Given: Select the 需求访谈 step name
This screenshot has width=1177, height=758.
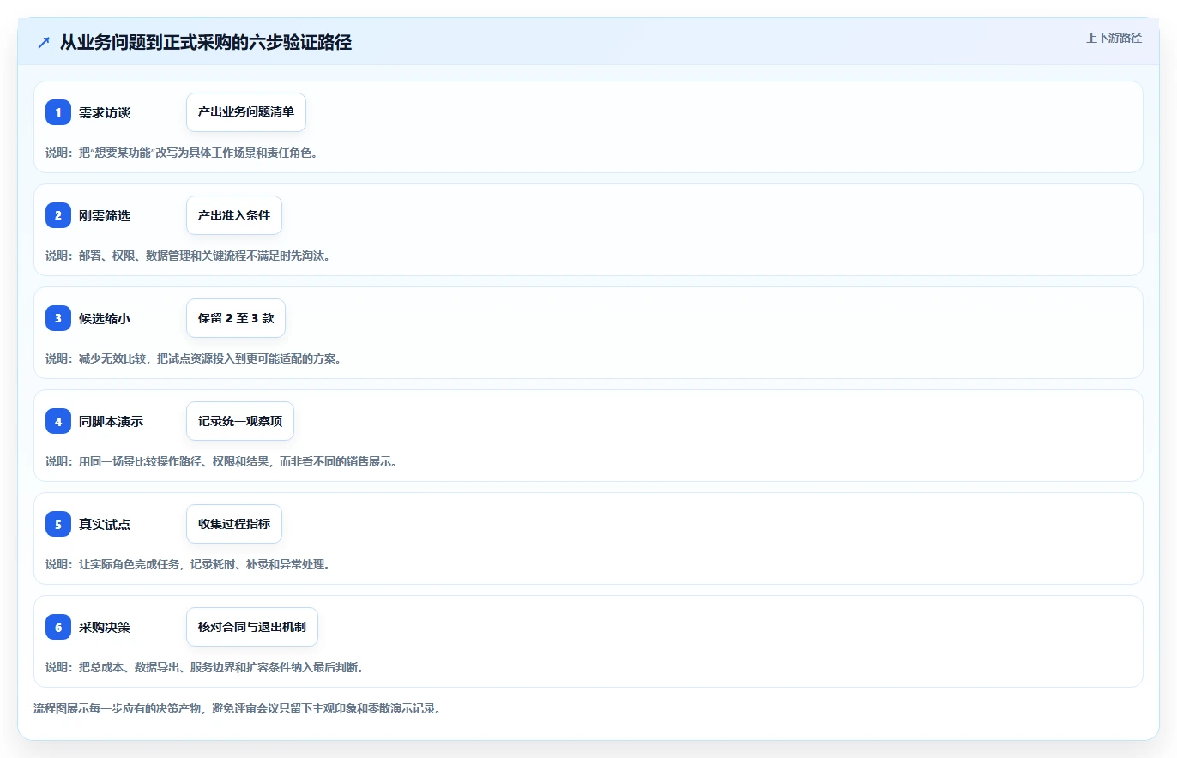Looking at the screenshot, I should [x=105, y=112].
